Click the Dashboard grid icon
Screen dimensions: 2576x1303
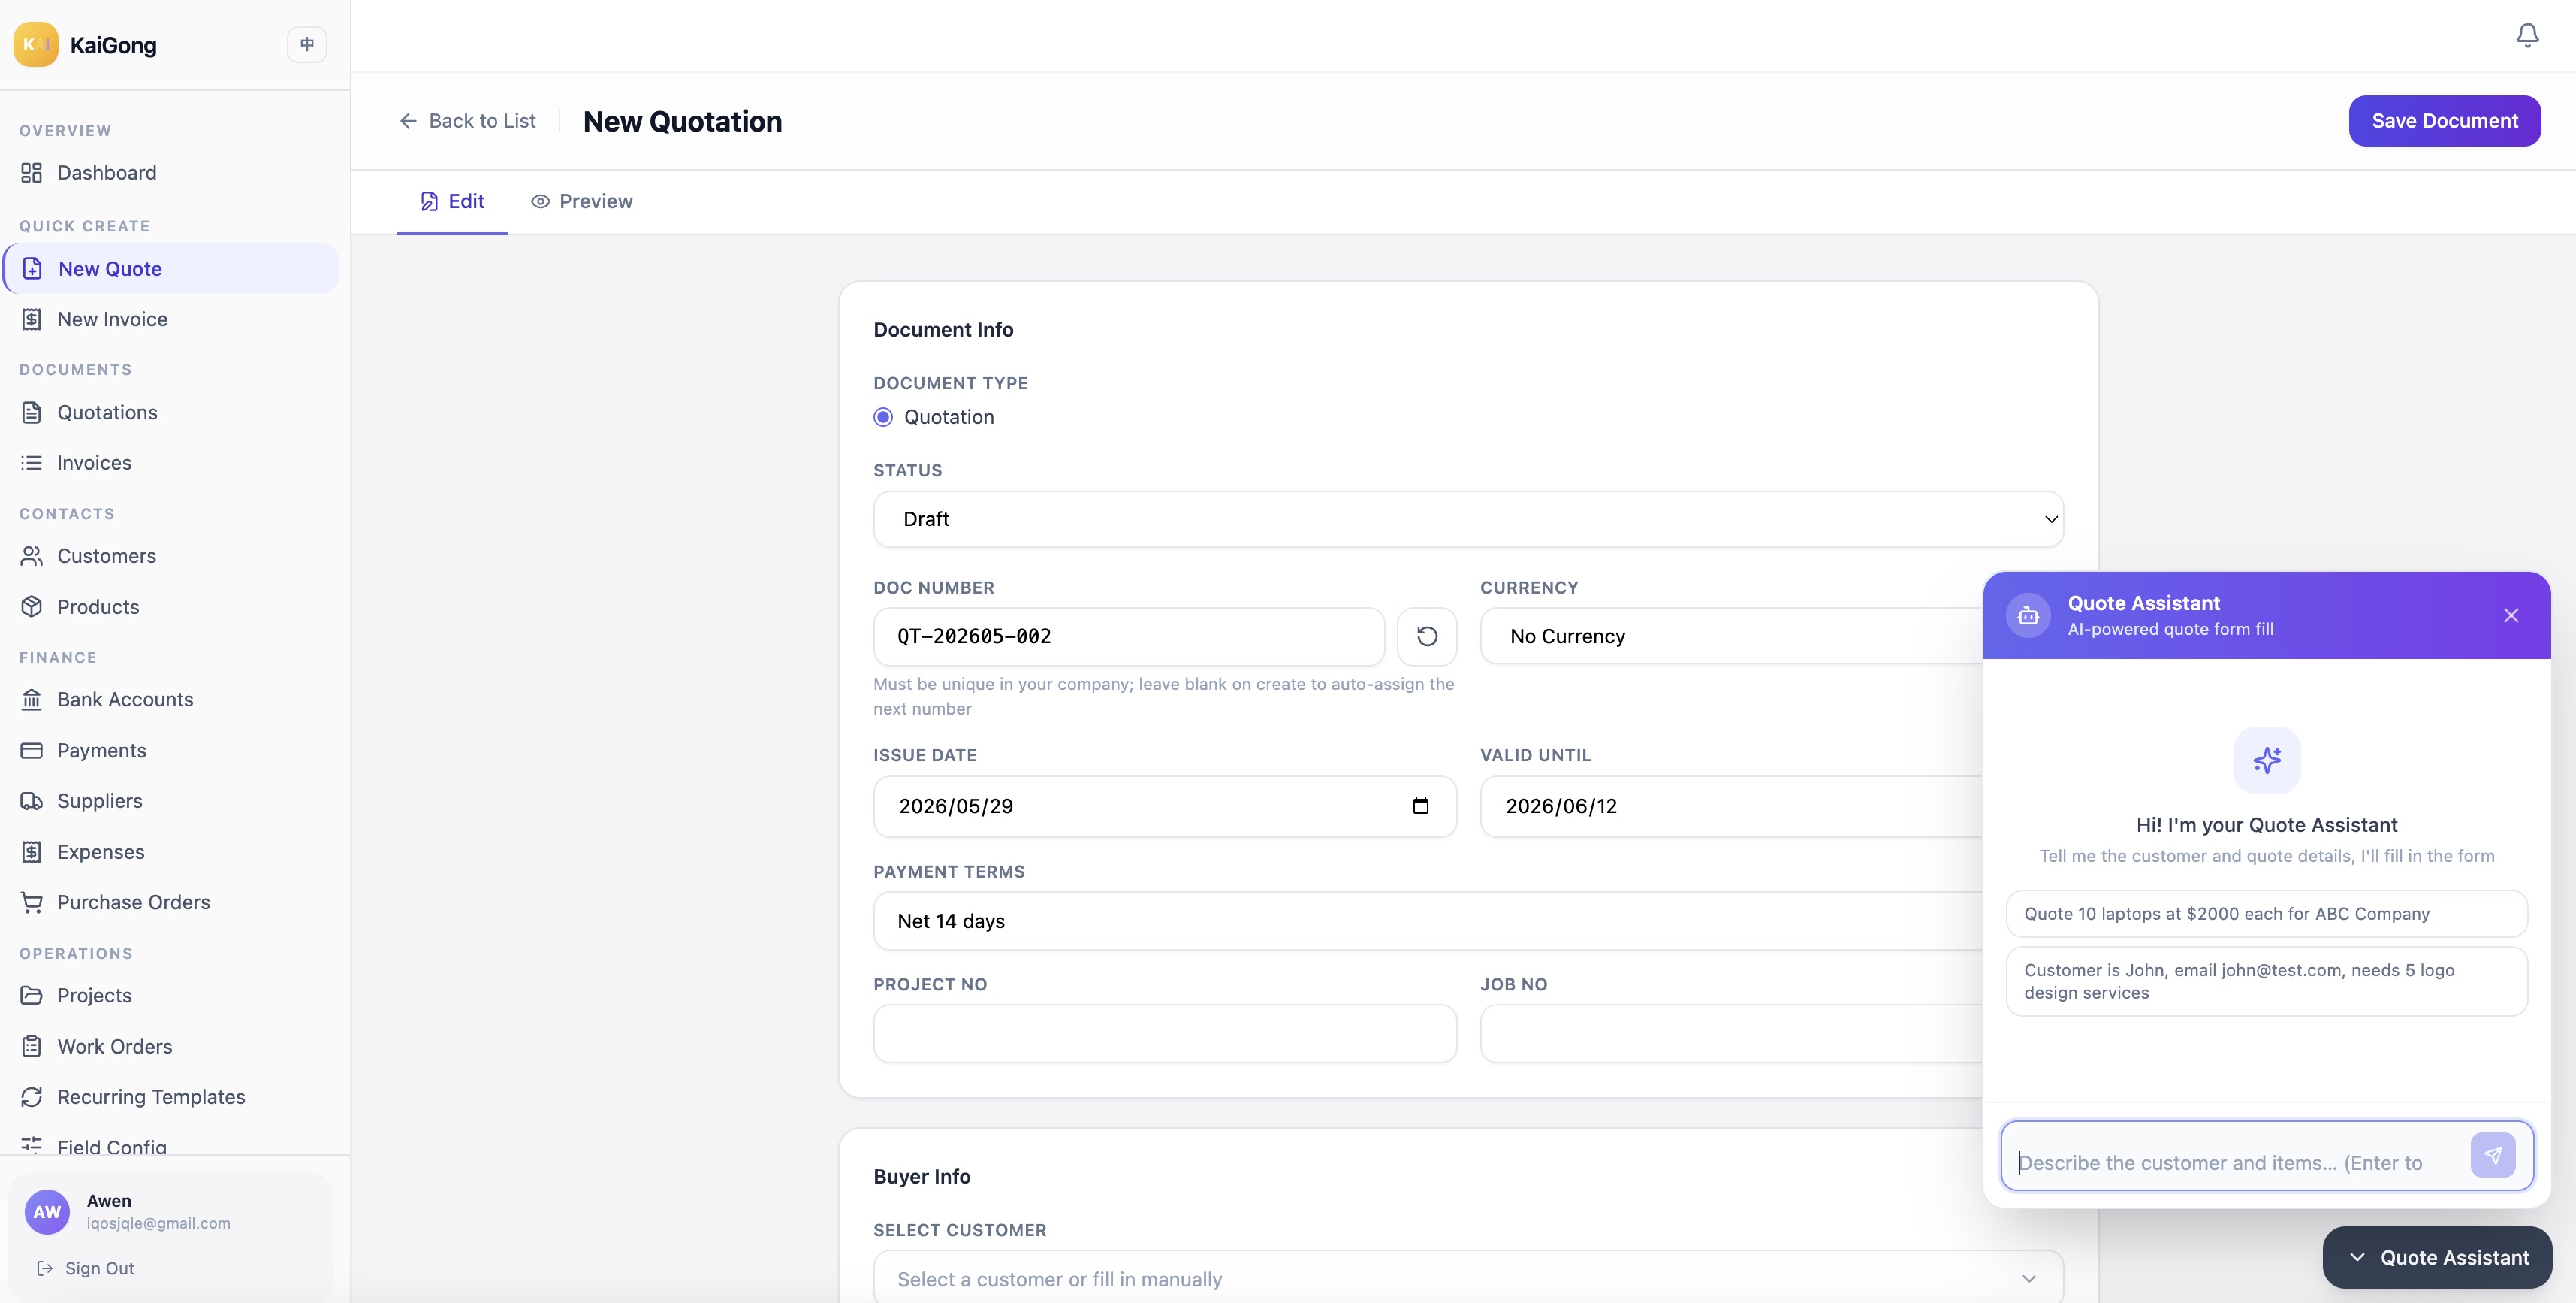point(32,172)
